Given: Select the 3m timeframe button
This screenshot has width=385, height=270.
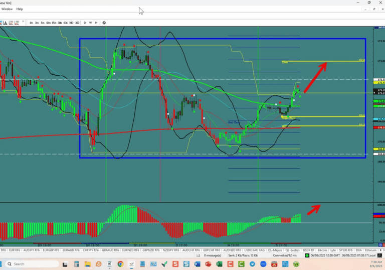Looking at the screenshot, I should point(37,23).
